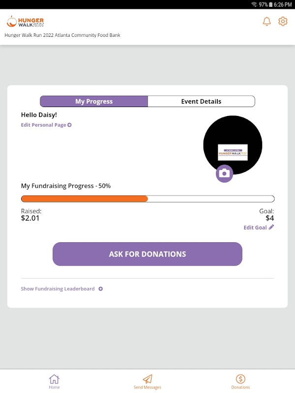Click the Show Fundraising Leaderboard link

[x=58, y=289]
